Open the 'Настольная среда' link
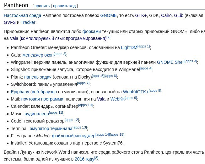Viewport: 205px width, 164px height. pos(23,15)
